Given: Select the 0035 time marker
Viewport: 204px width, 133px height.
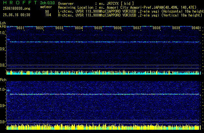Looking at the screenshot, I should point(98,28).
